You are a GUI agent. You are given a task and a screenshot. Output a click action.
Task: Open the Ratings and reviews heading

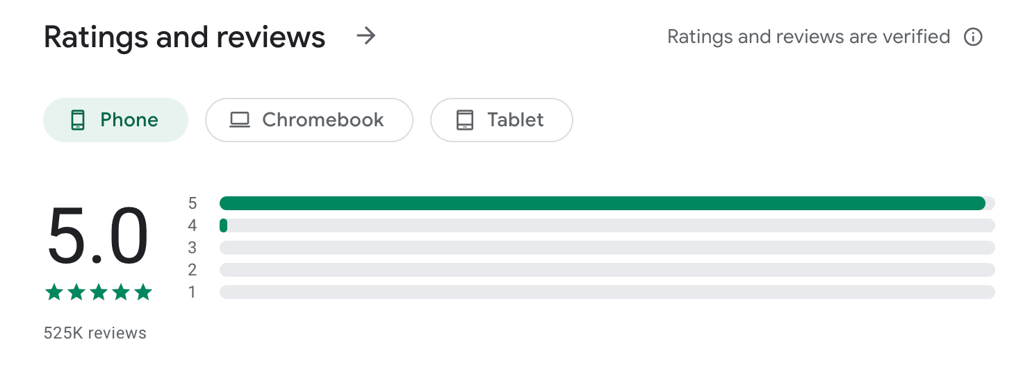point(184,37)
